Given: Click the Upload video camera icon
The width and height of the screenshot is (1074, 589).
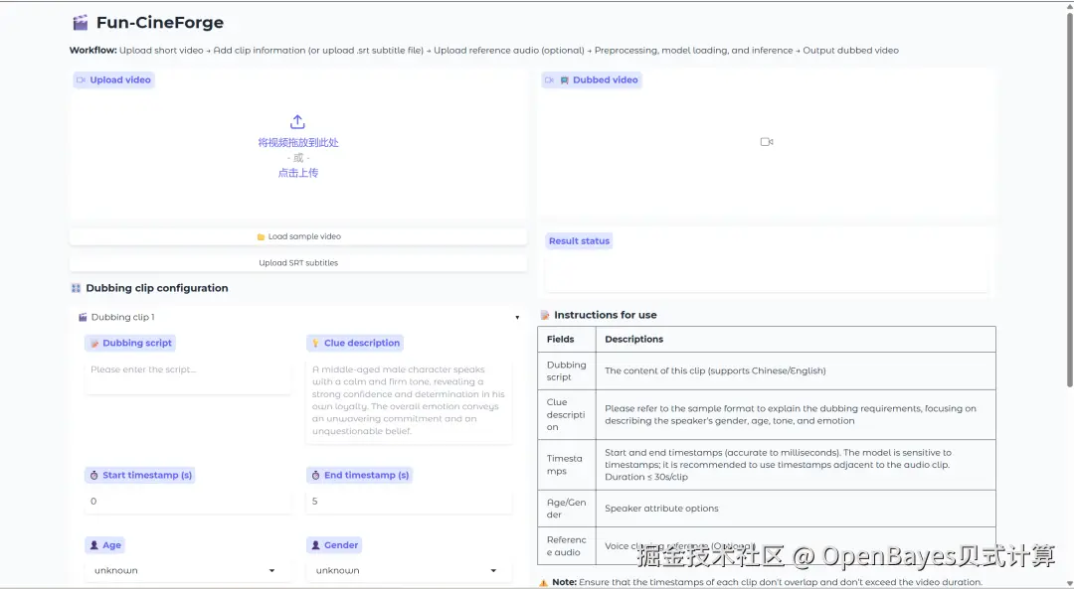Looking at the screenshot, I should coord(80,79).
